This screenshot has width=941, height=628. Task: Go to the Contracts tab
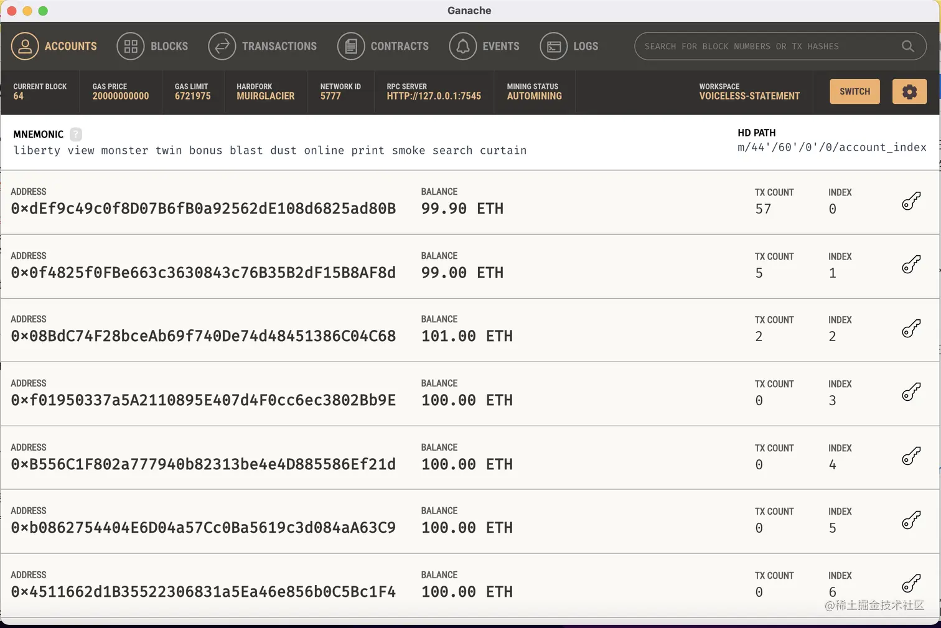(x=383, y=46)
